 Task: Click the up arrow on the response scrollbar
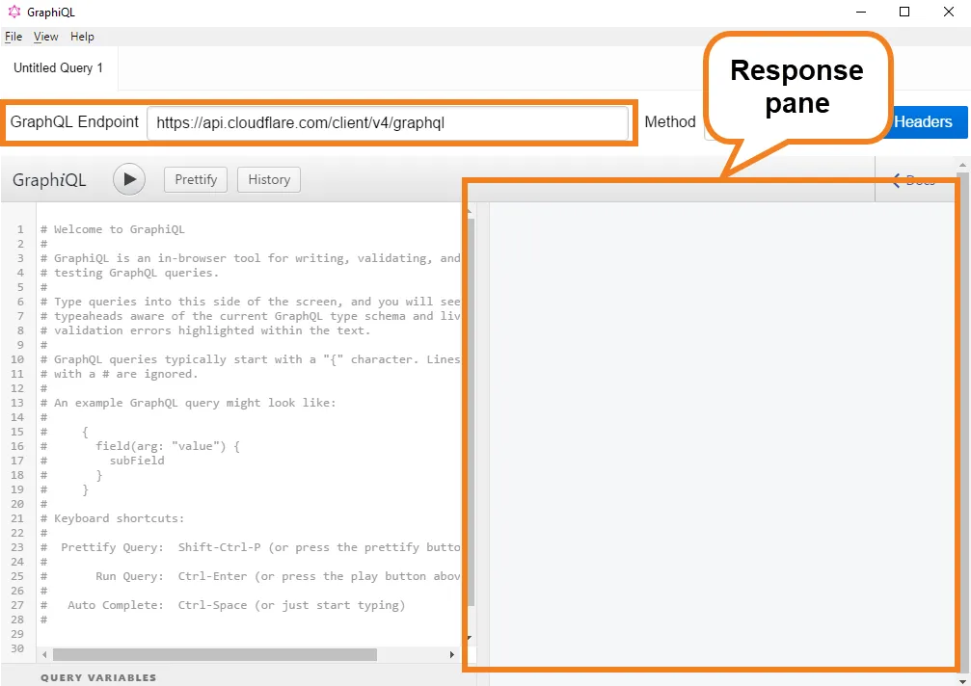(960, 166)
